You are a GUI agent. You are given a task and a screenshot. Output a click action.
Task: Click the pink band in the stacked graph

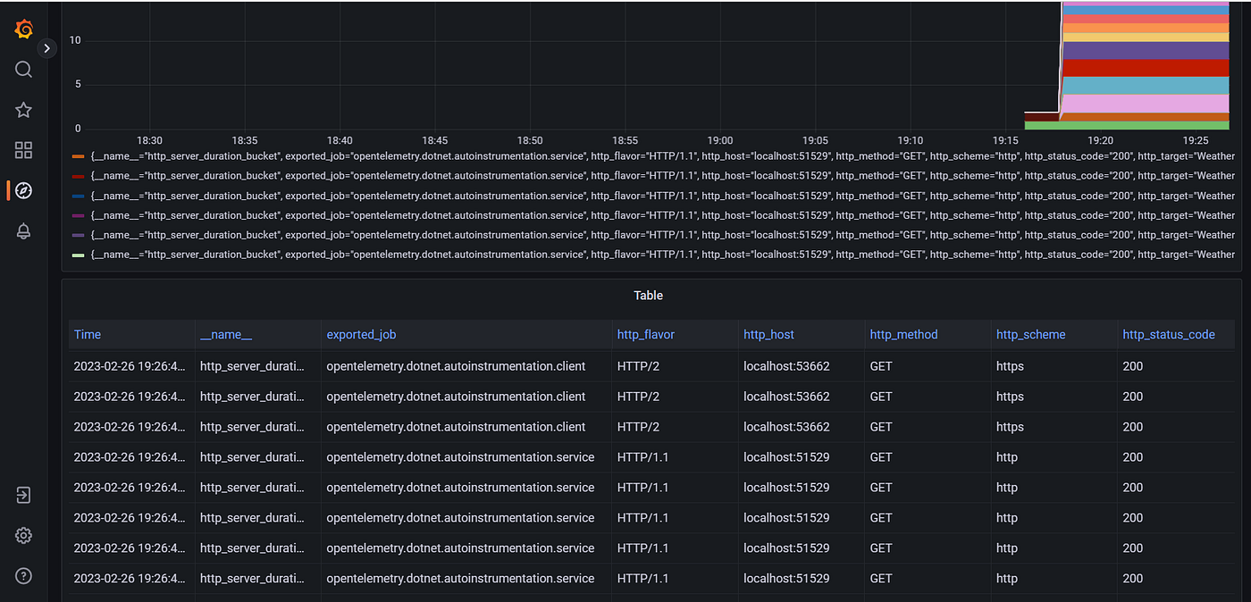pos(1144,104)
